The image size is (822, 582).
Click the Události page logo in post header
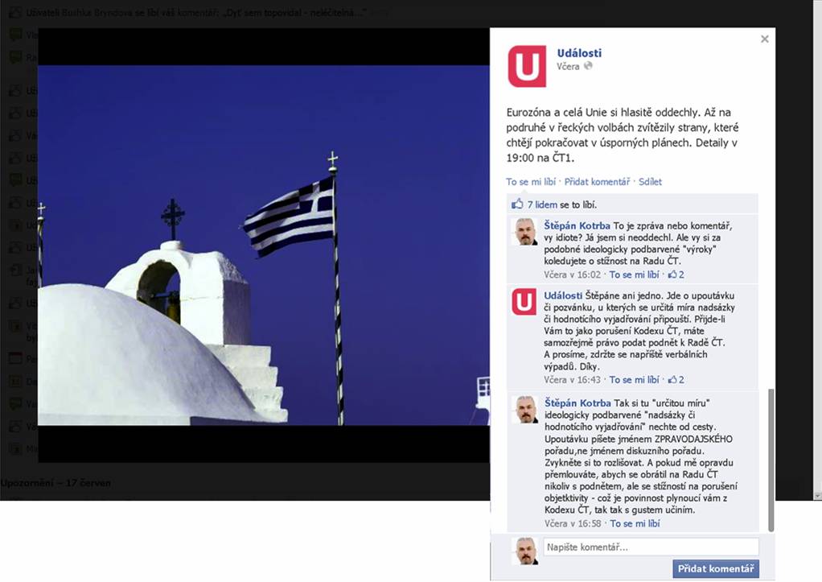[527, 67]
